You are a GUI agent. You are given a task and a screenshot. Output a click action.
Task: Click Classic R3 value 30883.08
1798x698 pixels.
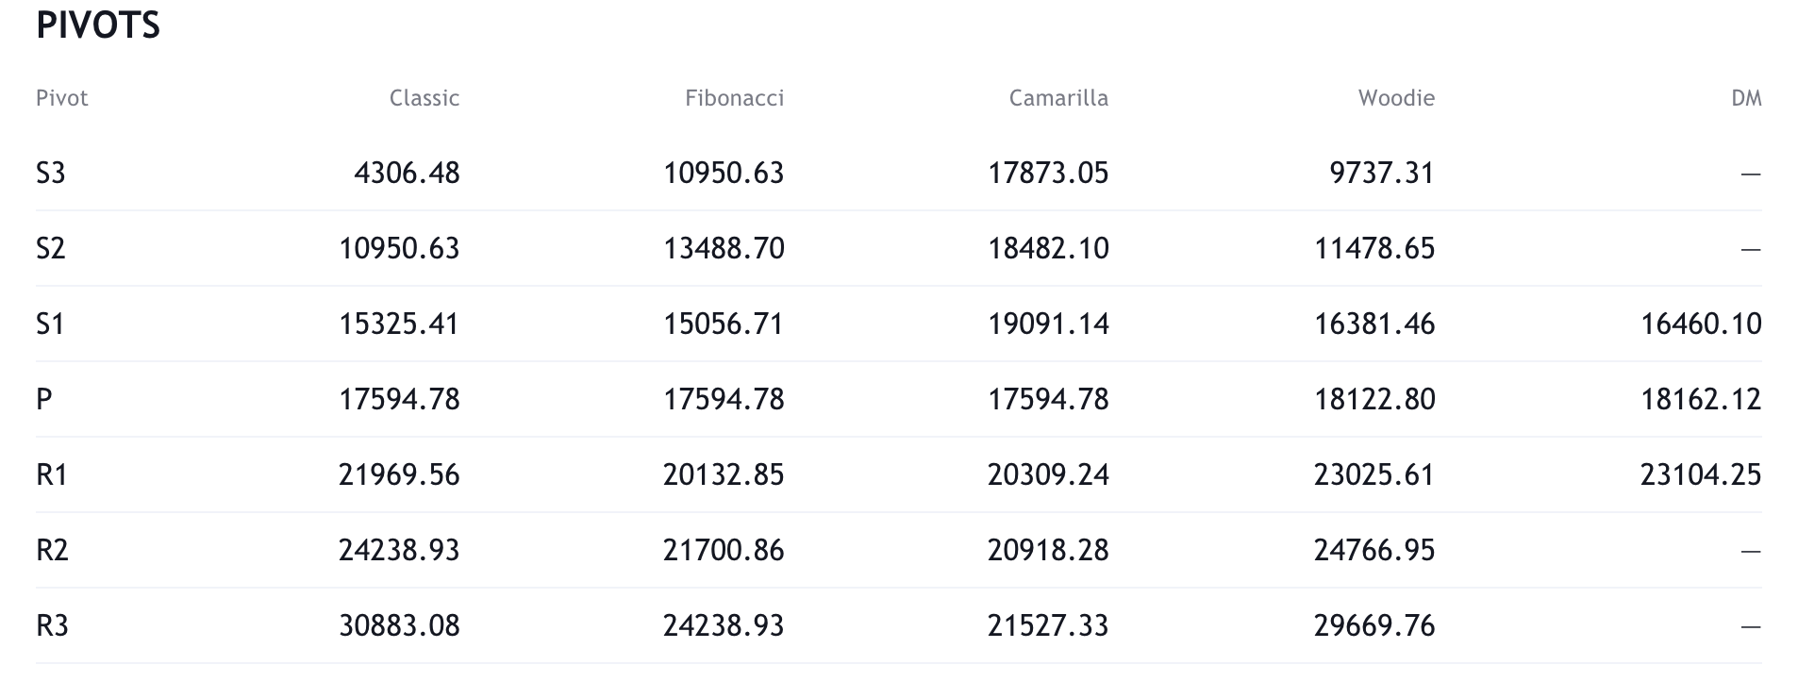[399, 625]
